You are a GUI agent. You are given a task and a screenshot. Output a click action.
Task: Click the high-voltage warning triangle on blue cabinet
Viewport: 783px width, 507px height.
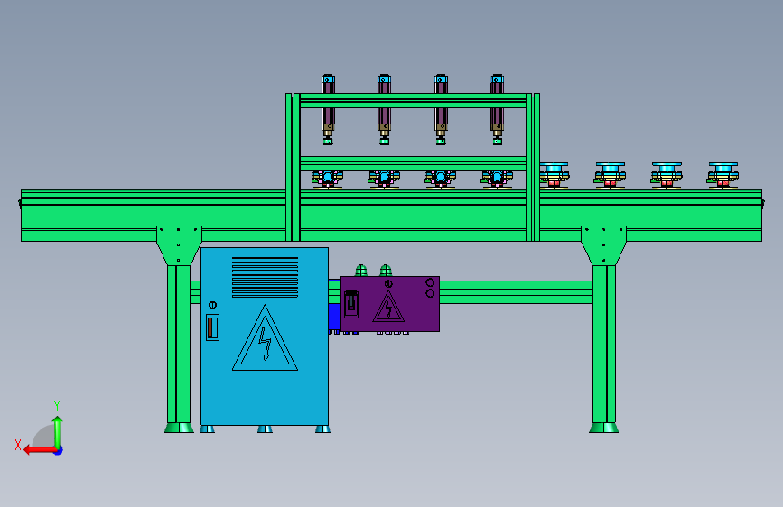(265, 338)
